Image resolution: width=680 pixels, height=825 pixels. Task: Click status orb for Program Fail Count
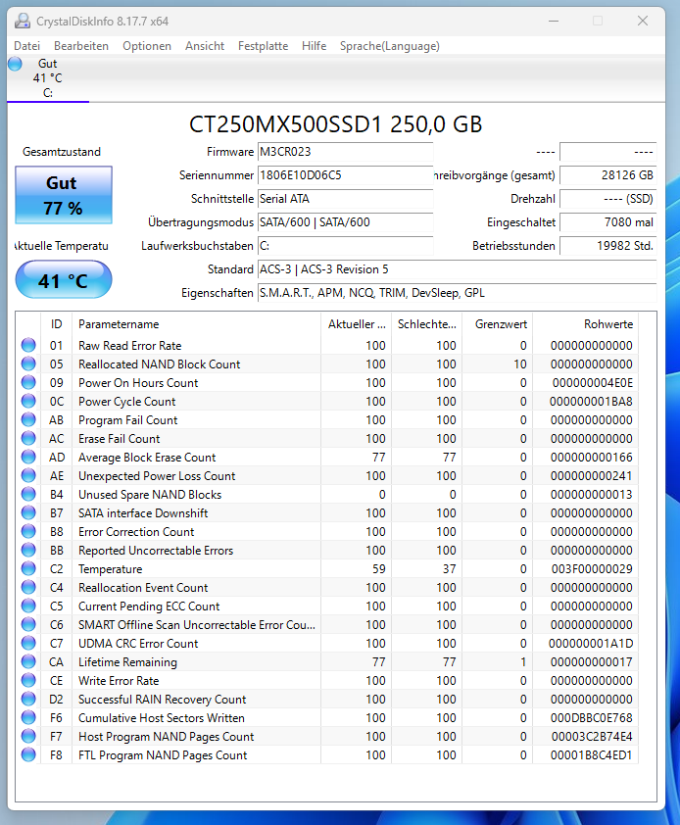(x=28, y=420)
